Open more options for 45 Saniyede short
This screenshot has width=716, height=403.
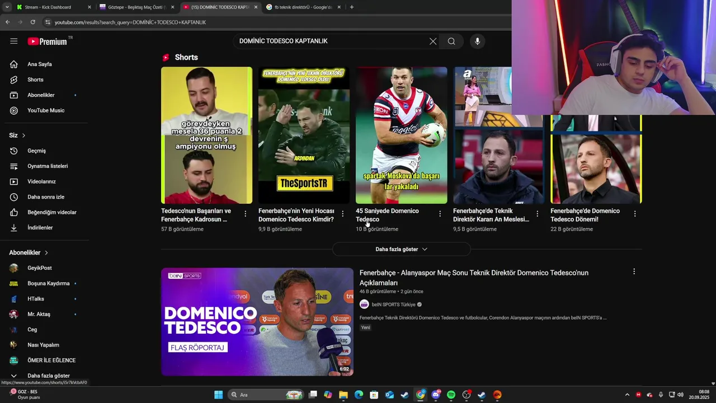440,214
